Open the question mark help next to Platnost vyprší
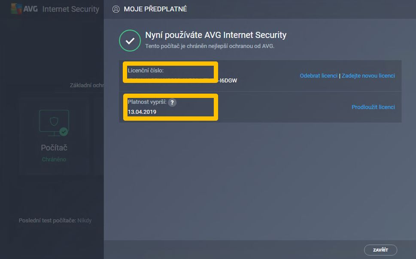This screenshot has width=416, height=259. (x=172, y=102)
